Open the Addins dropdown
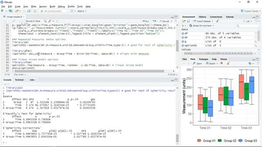This screenshot has width=262, height=147. point(82,11)
